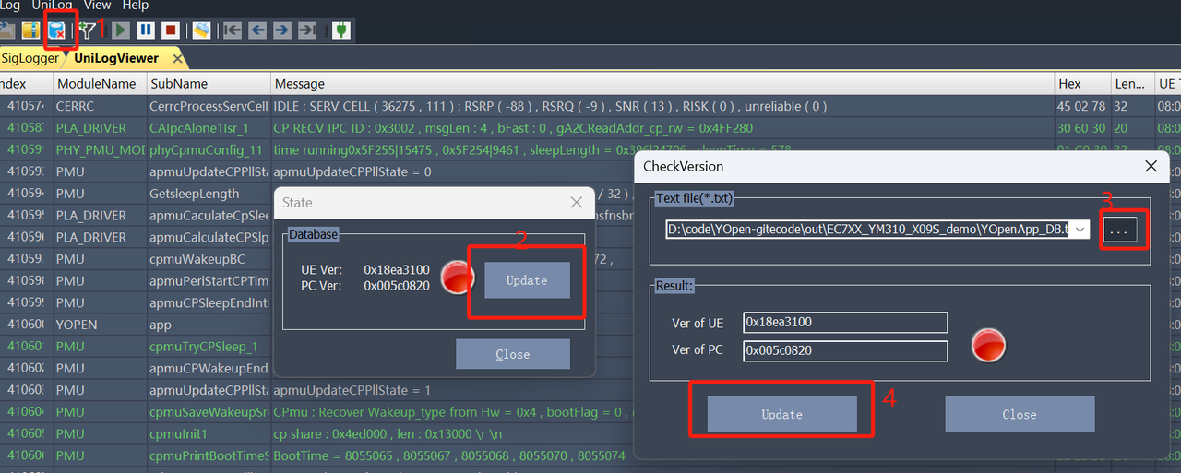Open the add filter funnel tool
The height and width of the screenshot is (473, 1181).
click(x=87, y=30)
